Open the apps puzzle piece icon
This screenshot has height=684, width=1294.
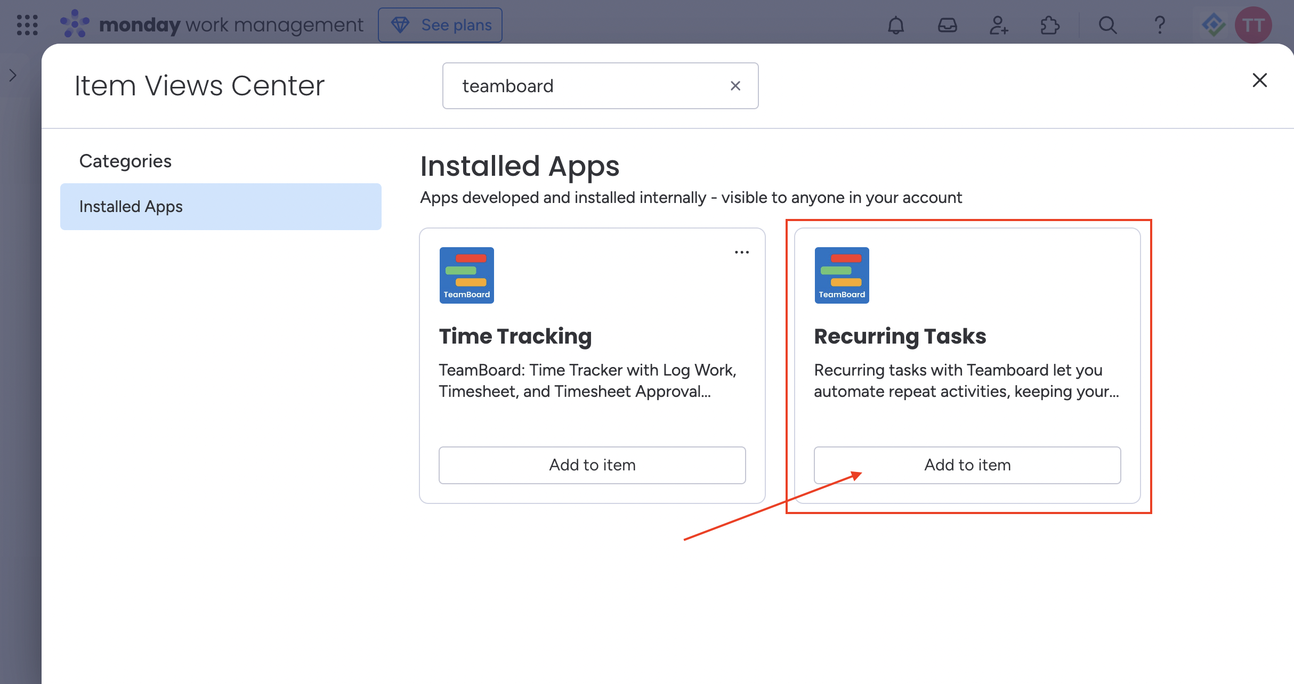1049,25
